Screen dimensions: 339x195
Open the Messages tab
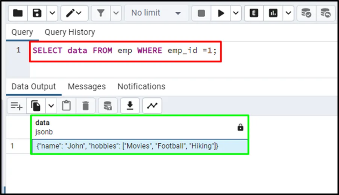tap(86, 86)
